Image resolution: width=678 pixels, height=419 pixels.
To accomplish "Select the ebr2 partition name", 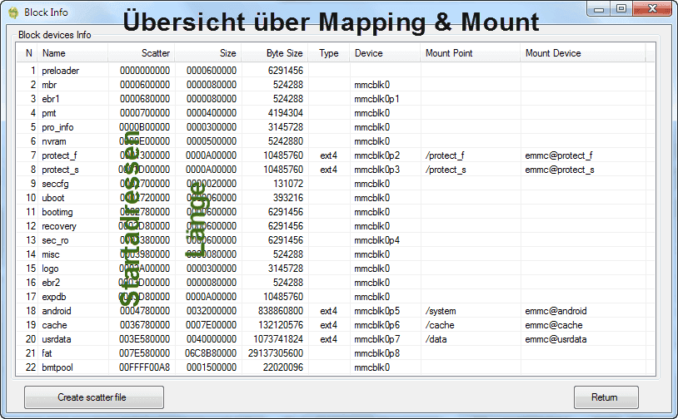I will (x=51, y=283).
